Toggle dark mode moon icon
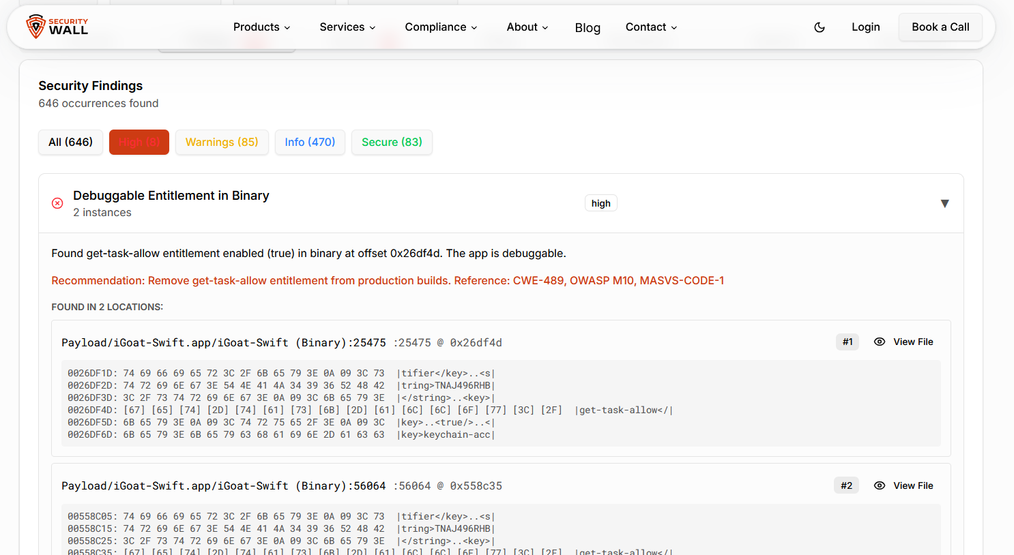Viewport: 1014px width, 555px height. coord(820,27)
